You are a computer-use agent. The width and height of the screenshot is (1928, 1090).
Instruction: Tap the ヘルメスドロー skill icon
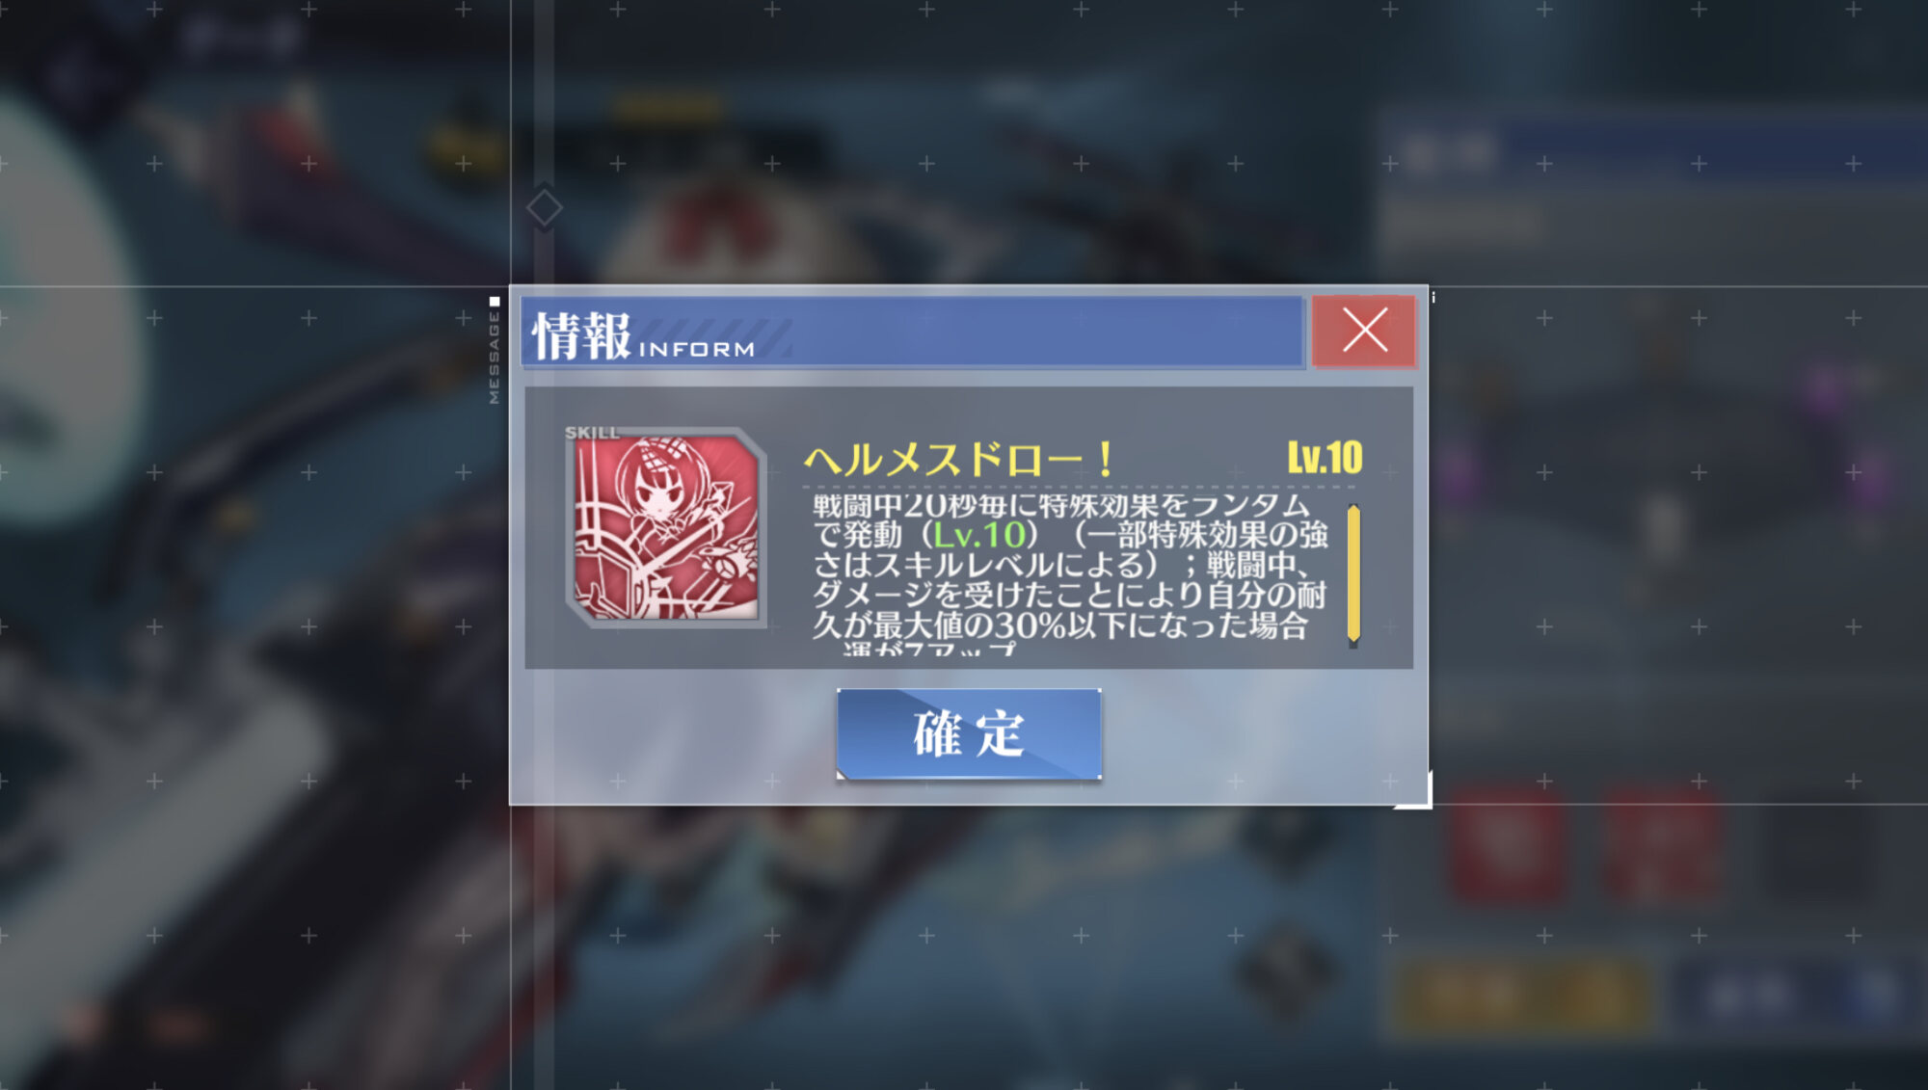(x=666, y=528)
